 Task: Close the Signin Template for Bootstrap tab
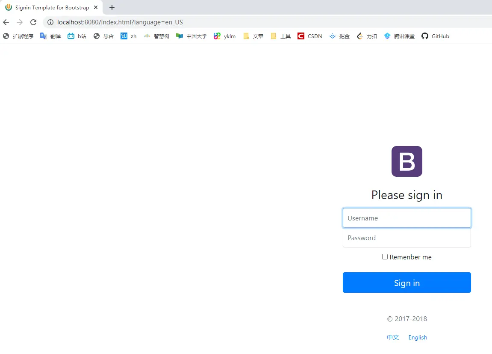96,7
